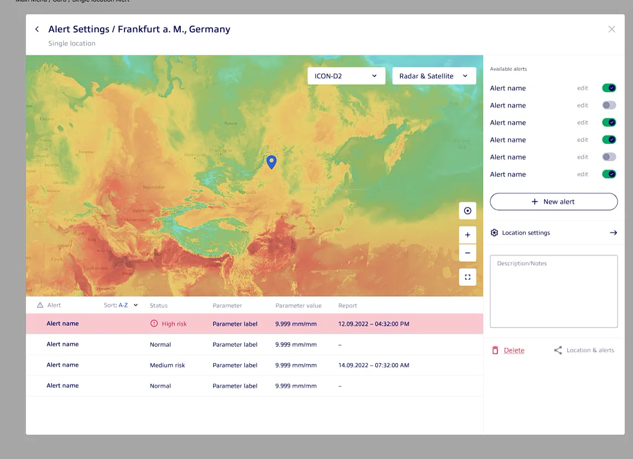Open Location settings via the right arrow
The image size is (633, 459).
tap(613, 232)
